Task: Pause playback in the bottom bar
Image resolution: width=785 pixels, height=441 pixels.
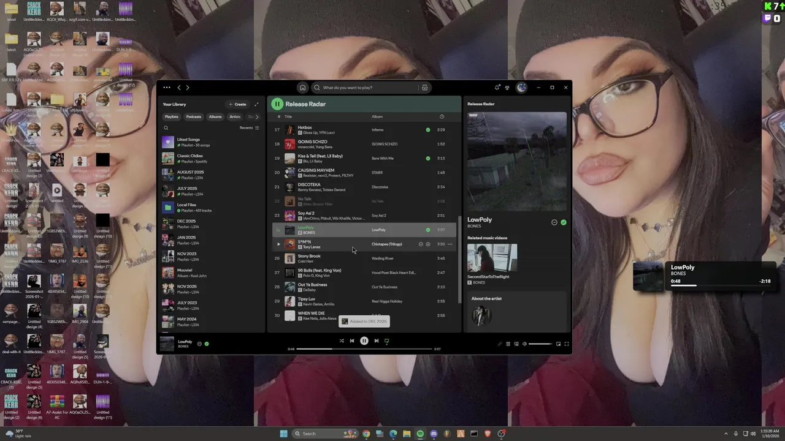Action: (364, 341)
